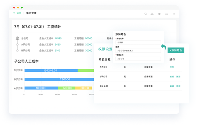Click B子公司 total salary value 30000
198x126 pixels.
pyautogui.click(x=89, y=51)
